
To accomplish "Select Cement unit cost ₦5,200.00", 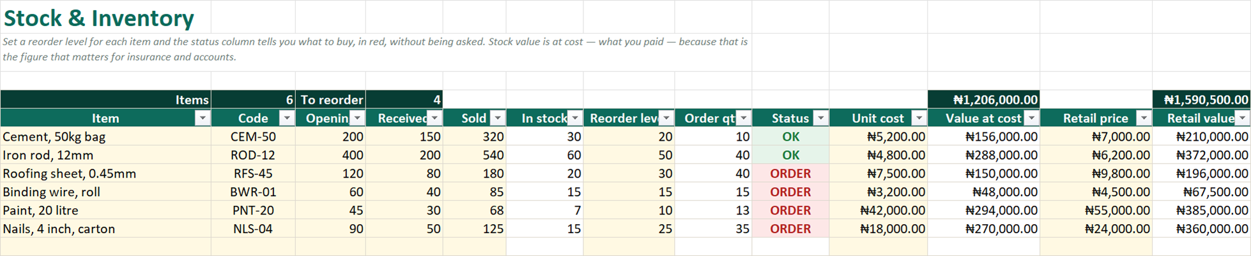I will (879, 136).
